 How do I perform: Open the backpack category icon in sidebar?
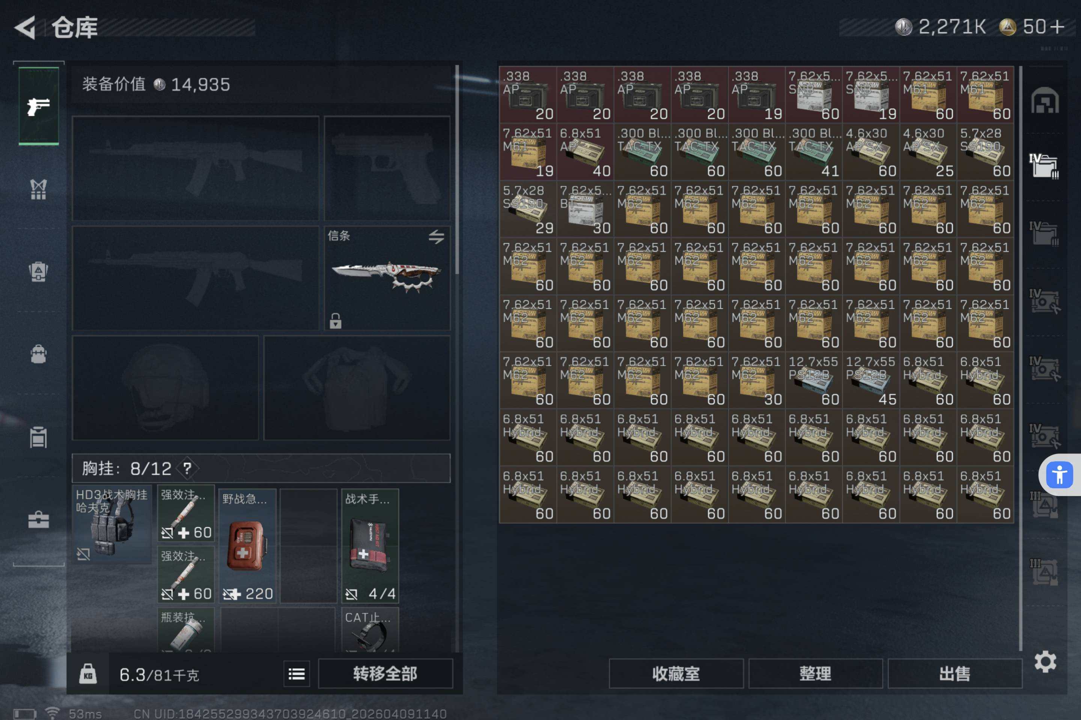pyautogui.click(x=39, y=354)
